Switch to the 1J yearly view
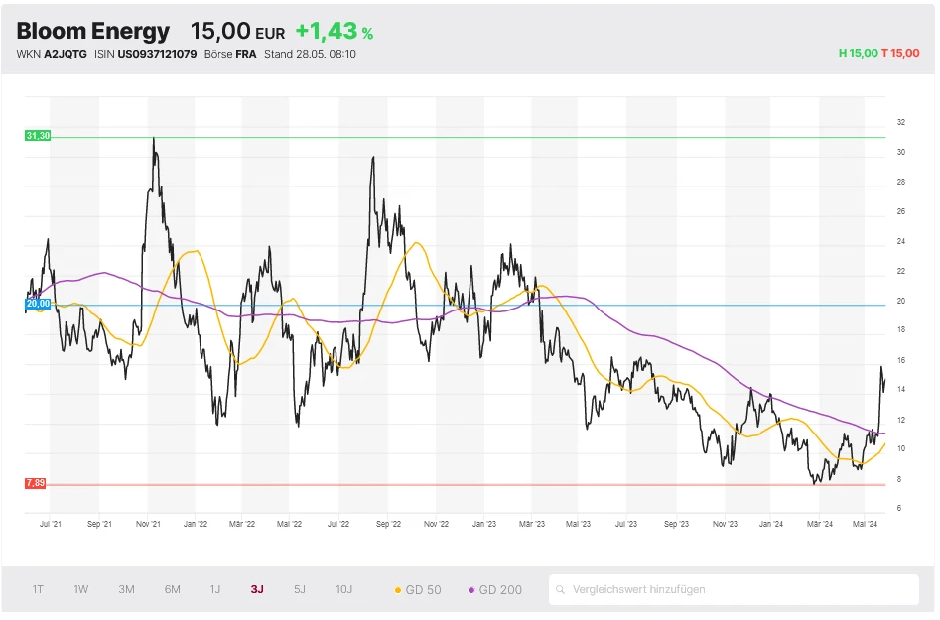 point(214,589)
